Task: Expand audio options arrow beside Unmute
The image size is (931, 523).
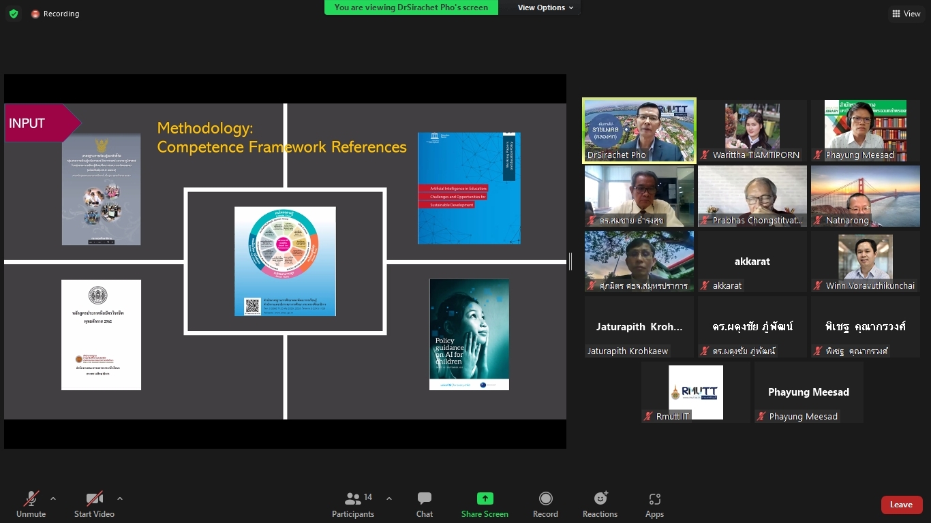Action: coord(53,498)
